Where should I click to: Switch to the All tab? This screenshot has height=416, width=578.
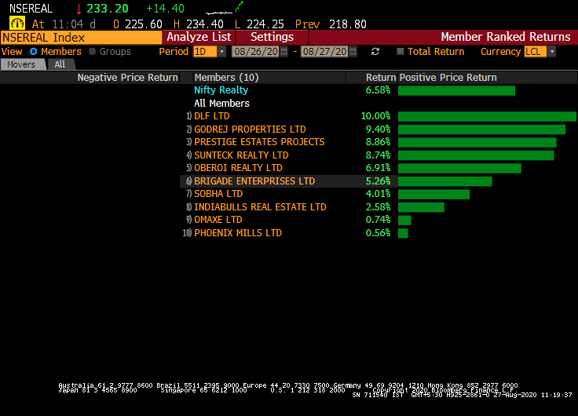pos(60,64)
